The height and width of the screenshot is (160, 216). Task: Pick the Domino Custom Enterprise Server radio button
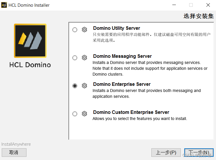pos(75,114)
